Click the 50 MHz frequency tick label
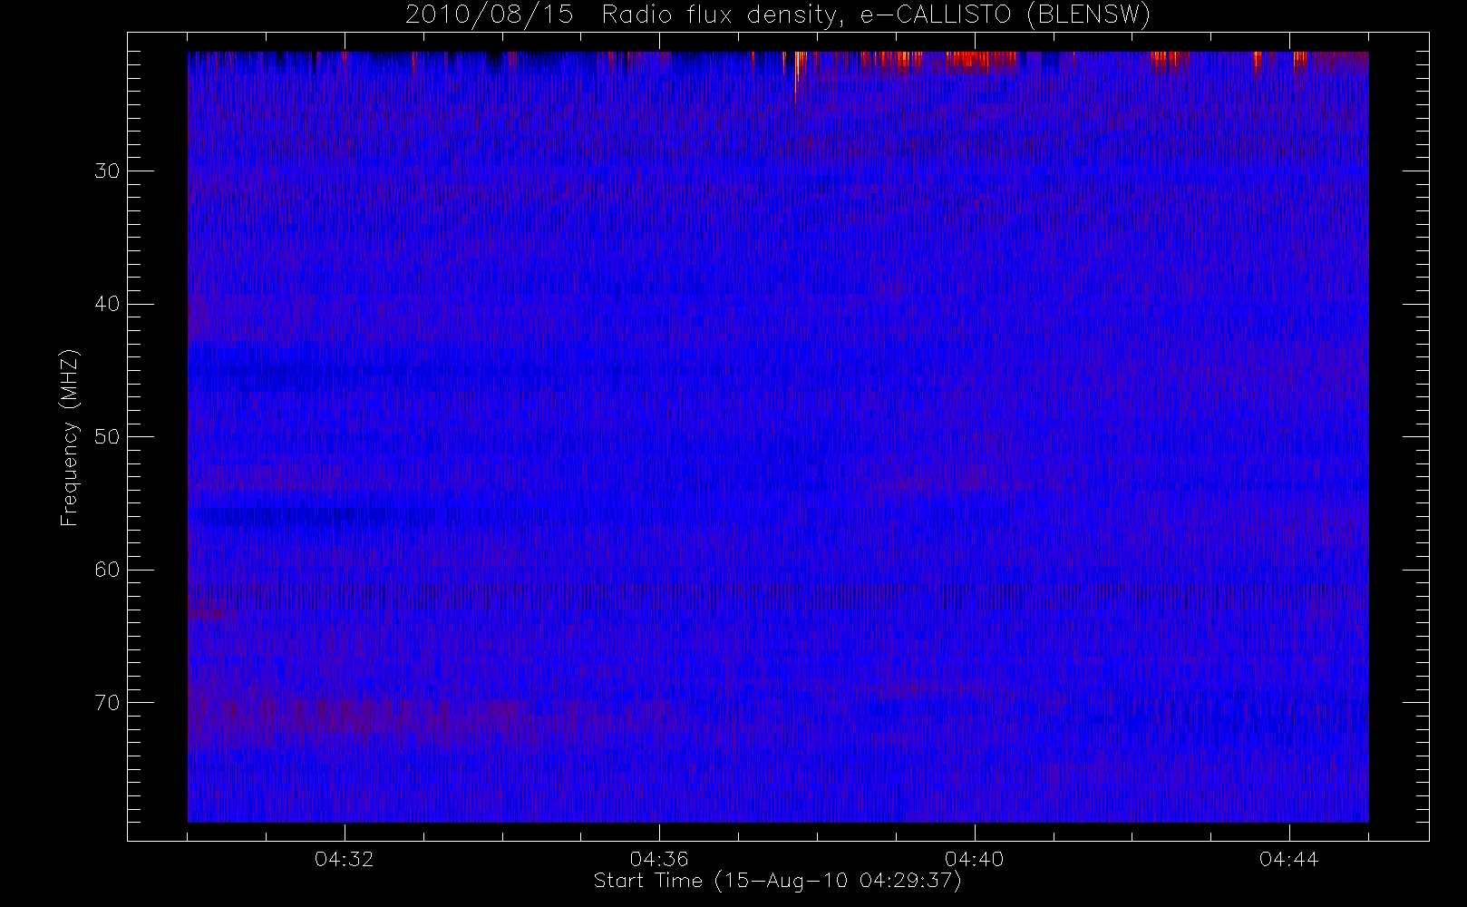Viewport: 1467px width, 907px height. 107,436
